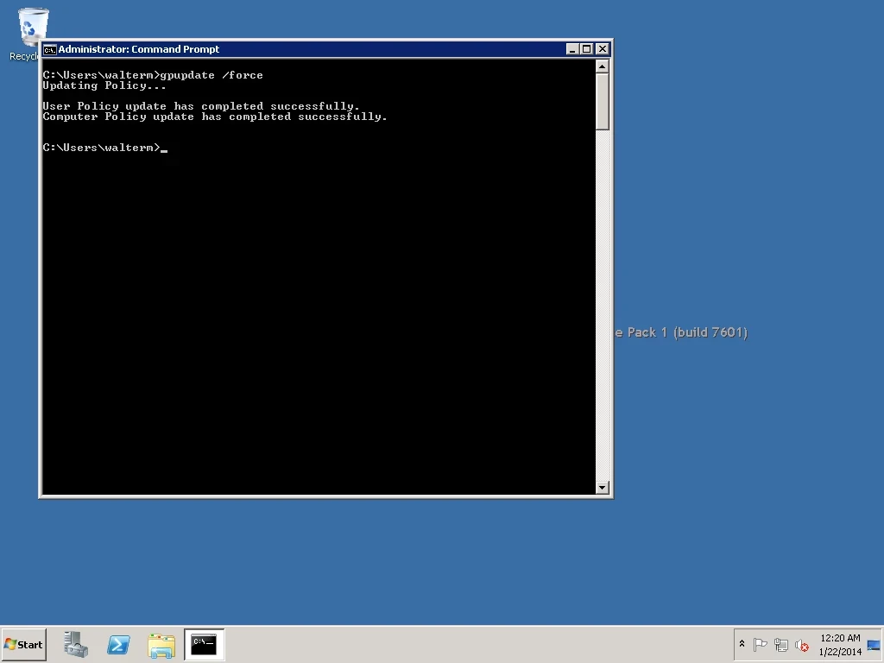The image size is (884, 663).
Task: Click the muted volume speaker icon
Action: point(802,645)
